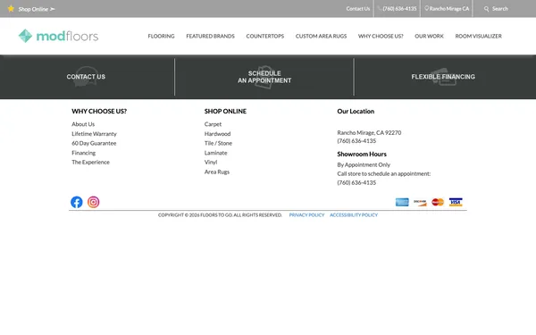This screenshot has height=335, width=536.
Task: Click Schedule An Appointment banner
Action: 264,77
